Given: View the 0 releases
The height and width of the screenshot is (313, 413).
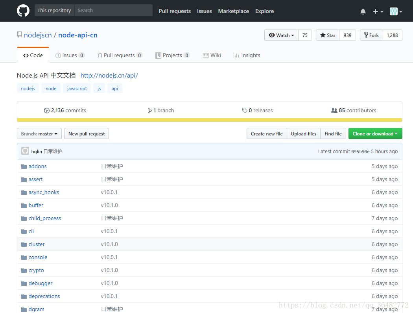Looking at the screenshot, I should tap(257, 110).
